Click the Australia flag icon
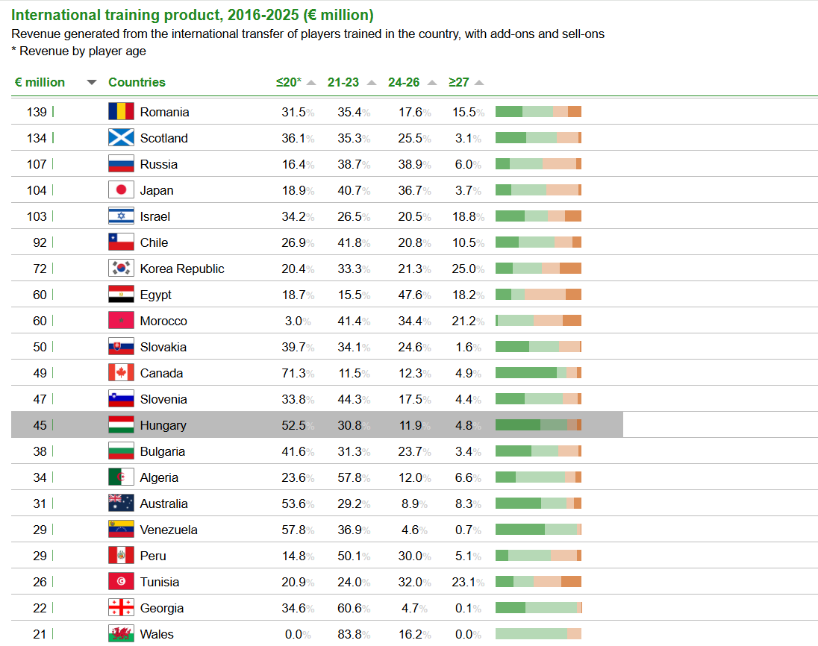 click(121, 504)
